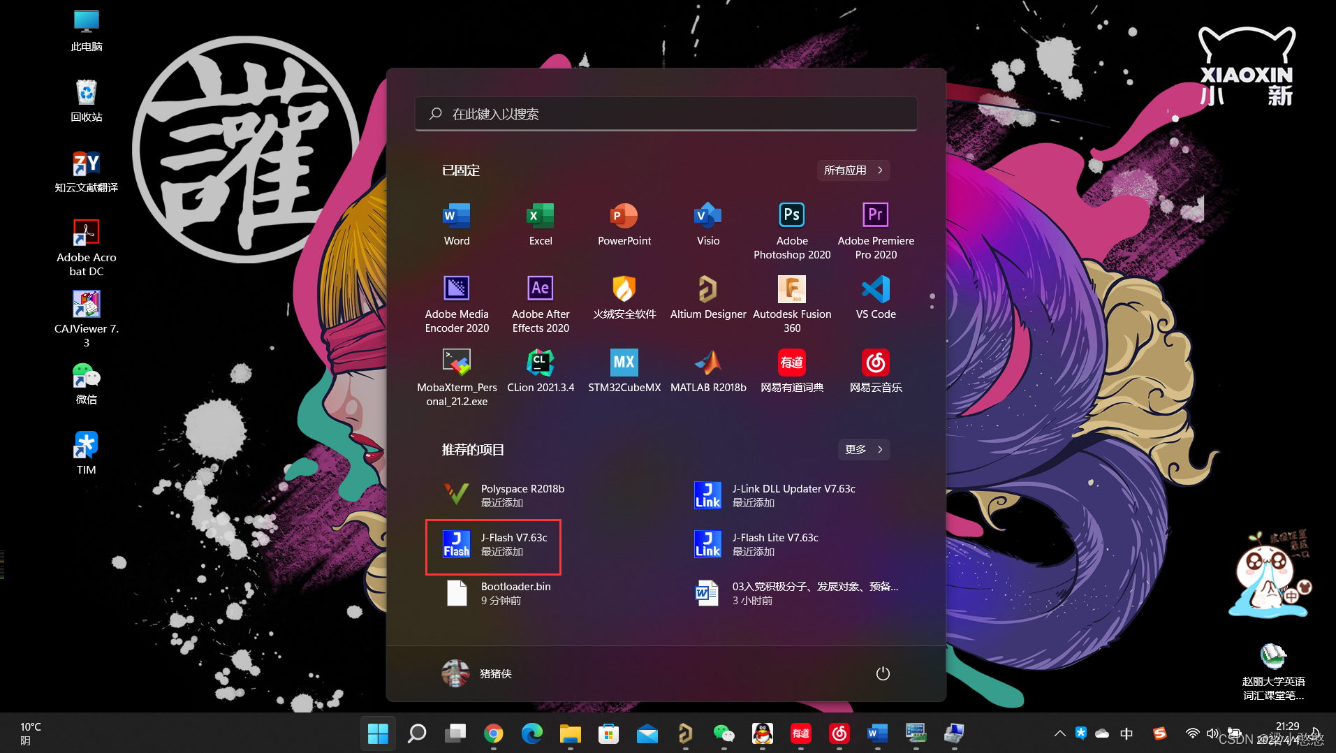The width and height of the screenshot is (1336, 753).
Task: Click the Start menu search box
Action: (x=666, y=114)
